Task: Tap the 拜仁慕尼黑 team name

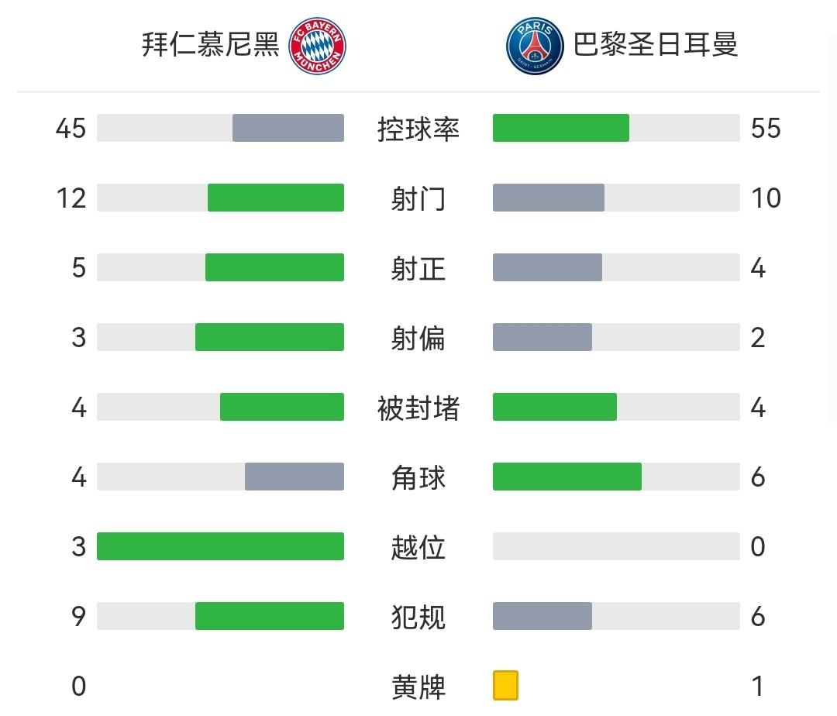Action: pyautogui.click(x=210, y=44)
